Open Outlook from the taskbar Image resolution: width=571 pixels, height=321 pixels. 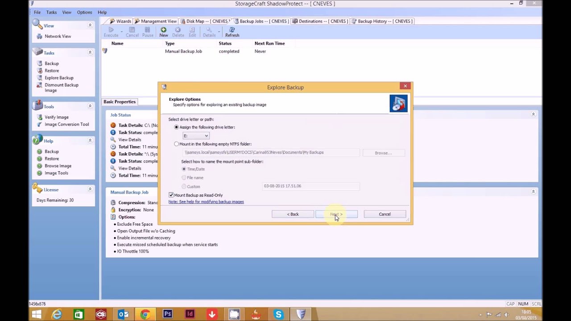click(x=123, y=315)
